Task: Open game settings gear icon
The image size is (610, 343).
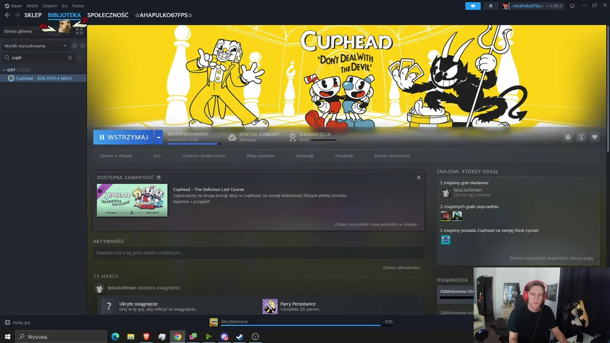Action: point(568,137)
